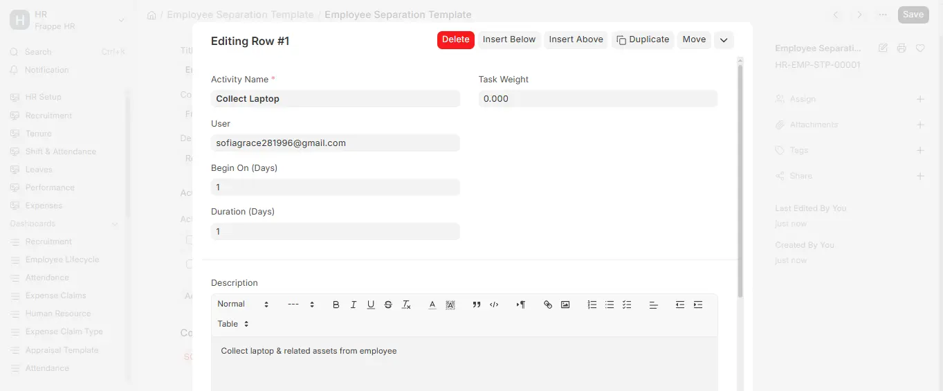Click the row editor vertical scrollbar

click(x=740, y=180)
